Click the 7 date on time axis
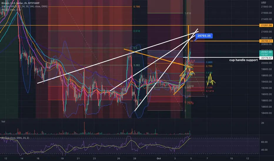 tap(207, 158)
